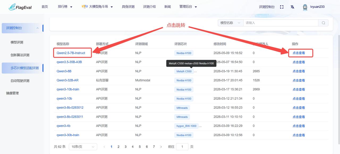The height and width of the screenshot is (154, 340).
Task: Open Qwen2.5-7B-Instruct model link
Action: point(71,53)
